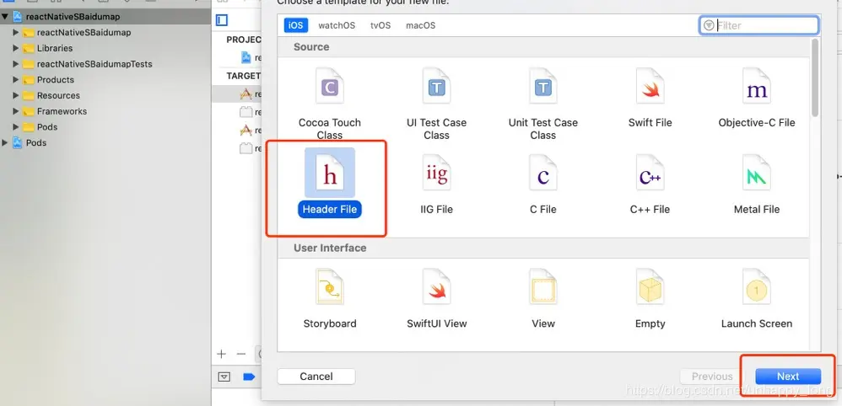Switch to the tvOS platform tab
This screenshot has height=406, width=842.
coord(381,25)
